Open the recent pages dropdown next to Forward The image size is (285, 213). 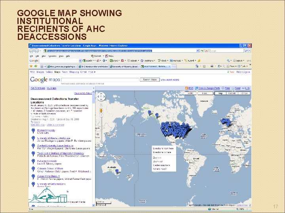point(40,51)
